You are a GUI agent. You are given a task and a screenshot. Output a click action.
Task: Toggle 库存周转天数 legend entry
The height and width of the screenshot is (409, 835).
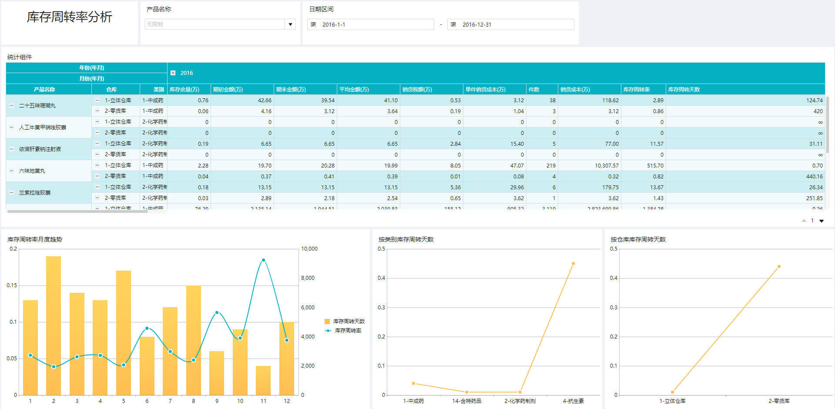click(x=345, y=322)
